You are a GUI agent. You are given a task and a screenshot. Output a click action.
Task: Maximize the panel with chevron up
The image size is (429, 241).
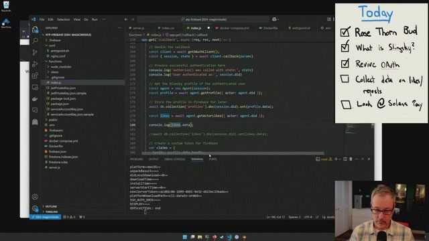coord(363,159)
